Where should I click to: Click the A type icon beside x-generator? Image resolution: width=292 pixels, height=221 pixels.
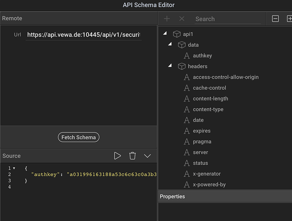187,174
